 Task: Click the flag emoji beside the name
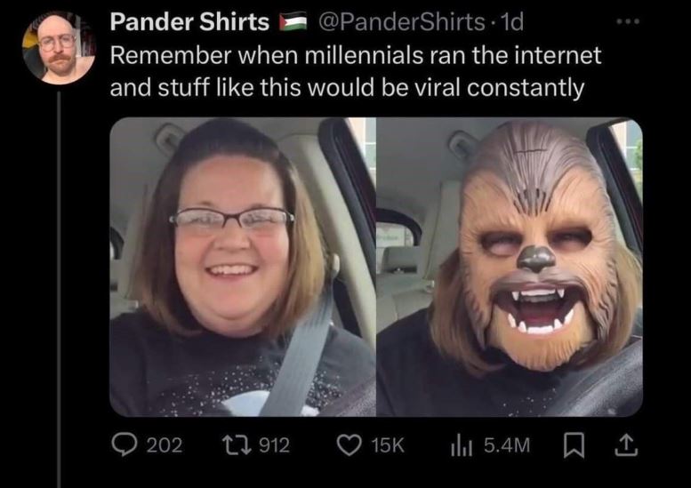pos(293,22)
